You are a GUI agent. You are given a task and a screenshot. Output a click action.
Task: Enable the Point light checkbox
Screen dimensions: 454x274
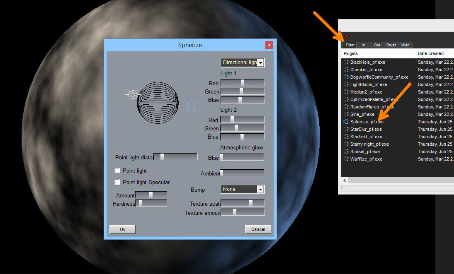118,171
